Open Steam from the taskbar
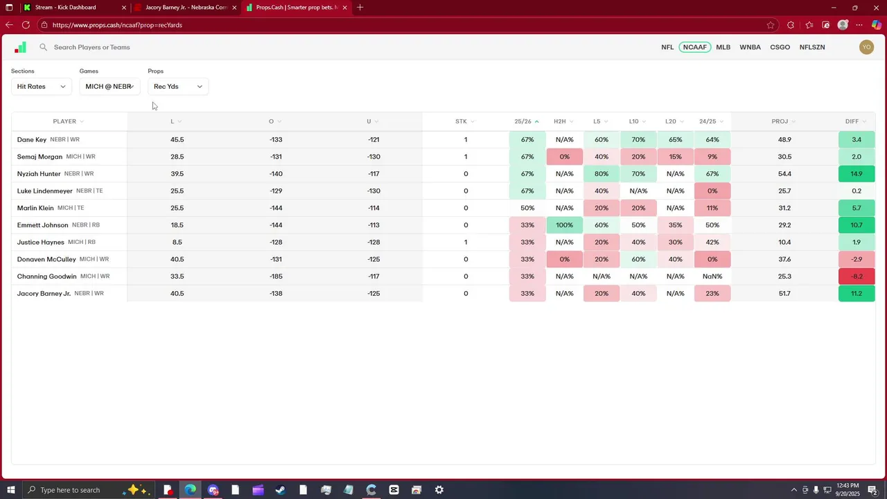The image size is (887, 499). click(x=281, y=490)
